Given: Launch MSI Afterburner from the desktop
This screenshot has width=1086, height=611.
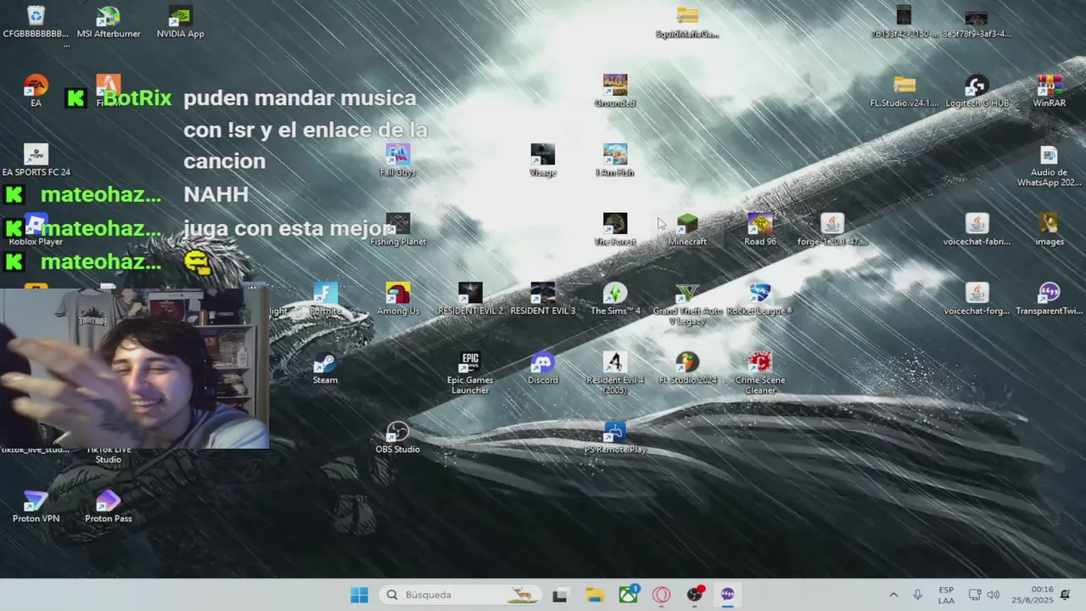Looking at the screenshot, I should point(109,23).
